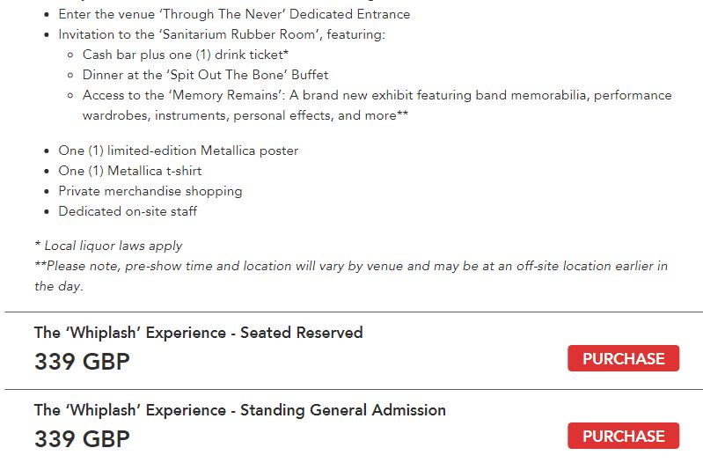Click the pre-show time and location note

pos(352,266)
